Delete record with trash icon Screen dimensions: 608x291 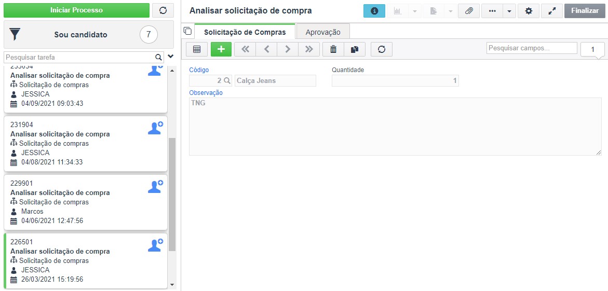[333, 49]
